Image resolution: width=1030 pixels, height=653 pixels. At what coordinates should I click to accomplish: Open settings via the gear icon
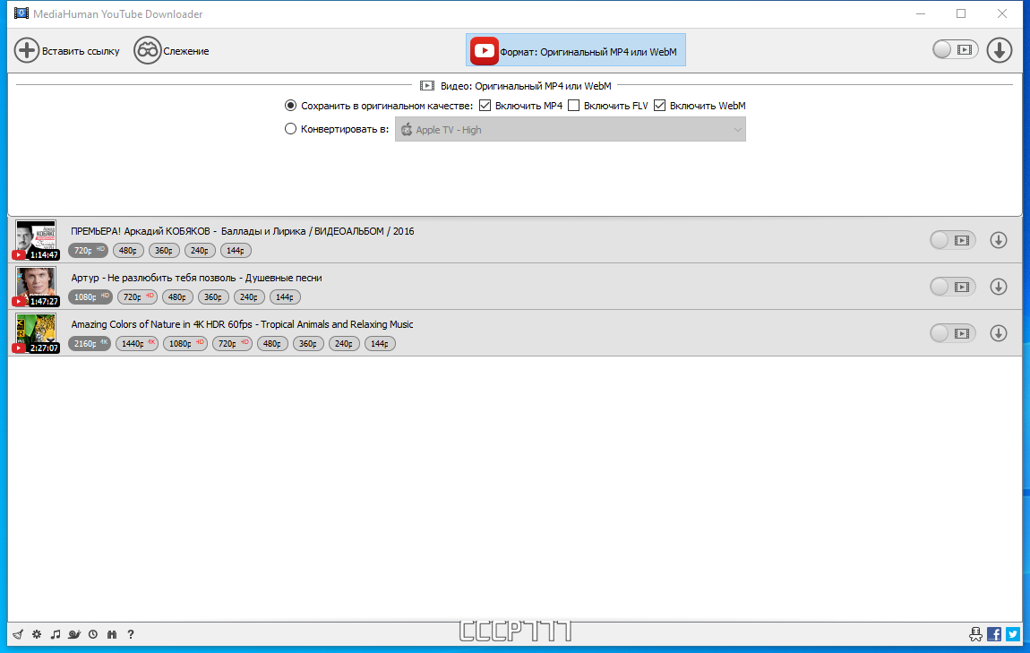pos(37,634)
